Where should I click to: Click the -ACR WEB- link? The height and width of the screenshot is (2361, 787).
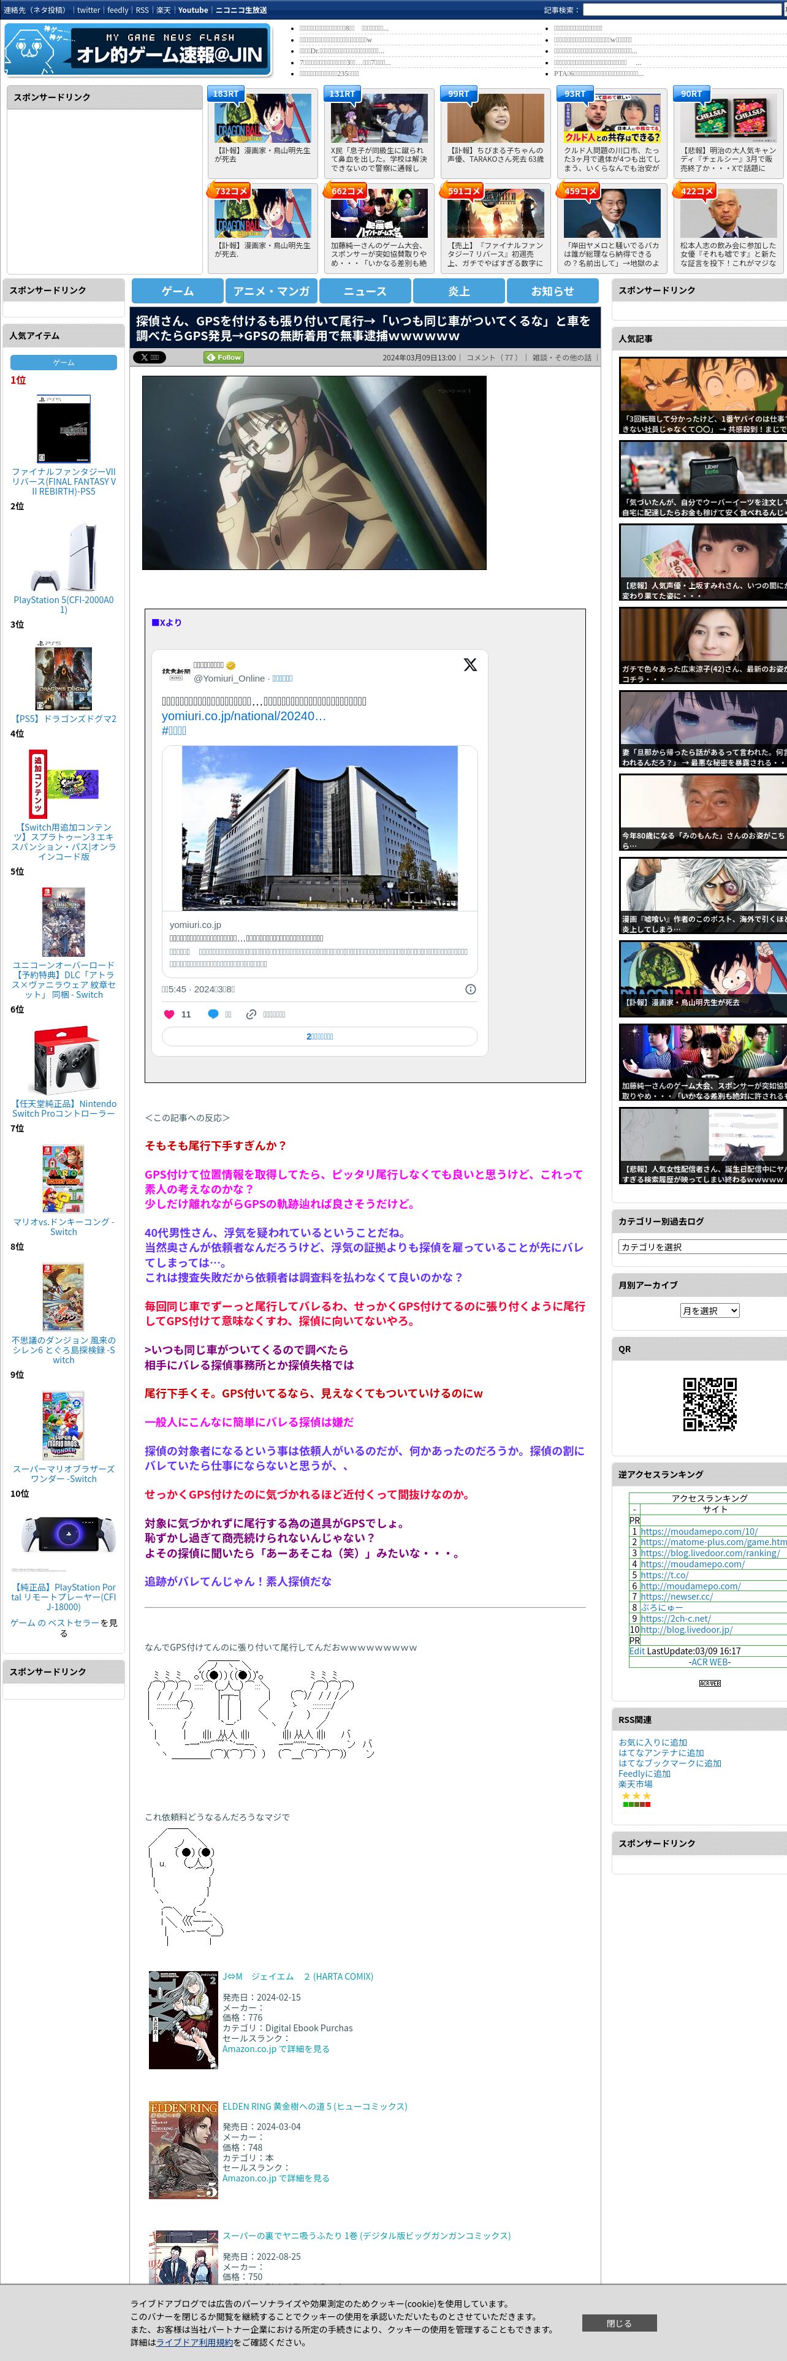710,1662
